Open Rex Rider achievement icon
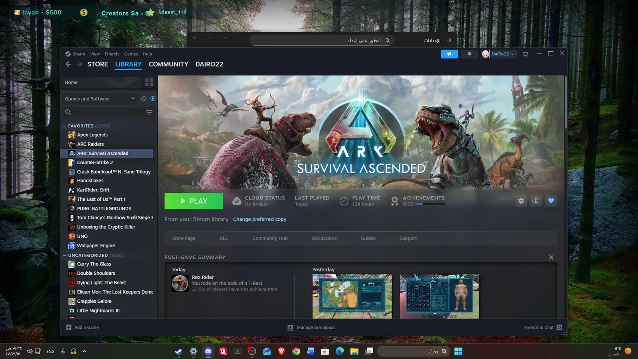Viewport: 638px width, 359px height. [x=180, y=283]
